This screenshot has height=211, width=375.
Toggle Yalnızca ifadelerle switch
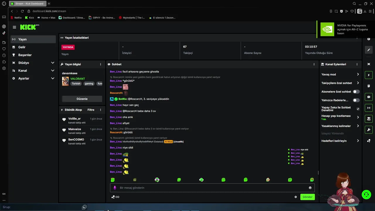point(356,100)
